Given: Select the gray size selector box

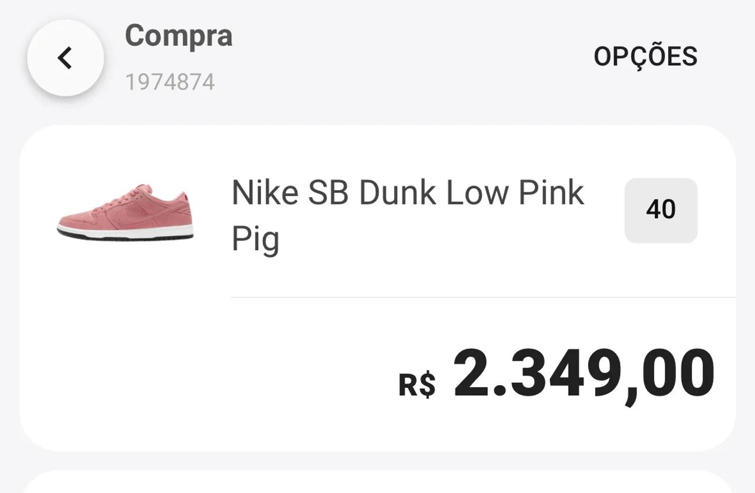Looking at the screenshot, I should tap(661, 210).
